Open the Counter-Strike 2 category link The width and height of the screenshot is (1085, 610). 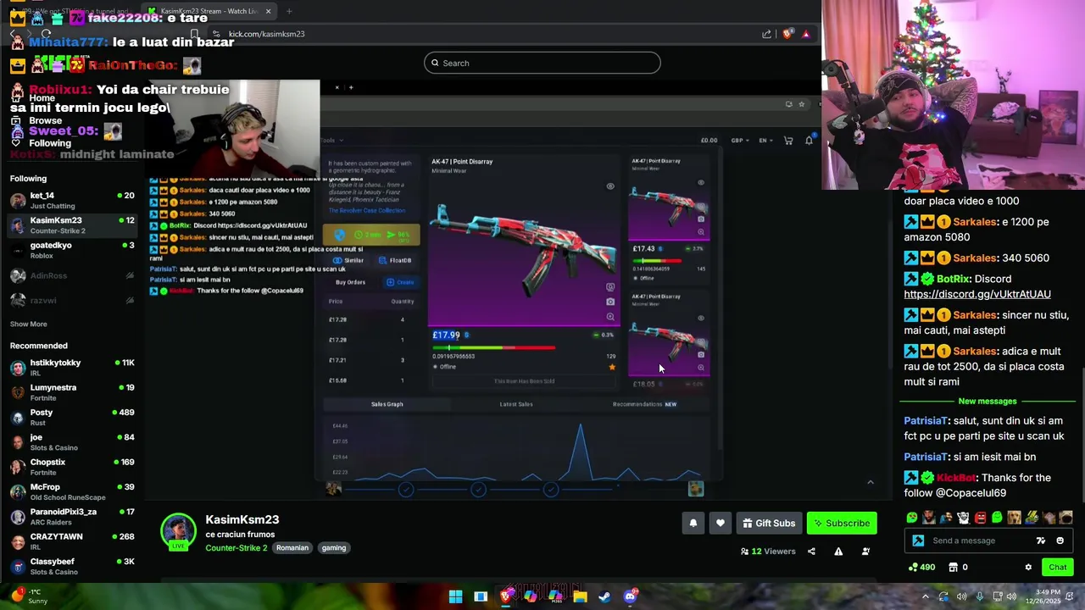[236, 548]
